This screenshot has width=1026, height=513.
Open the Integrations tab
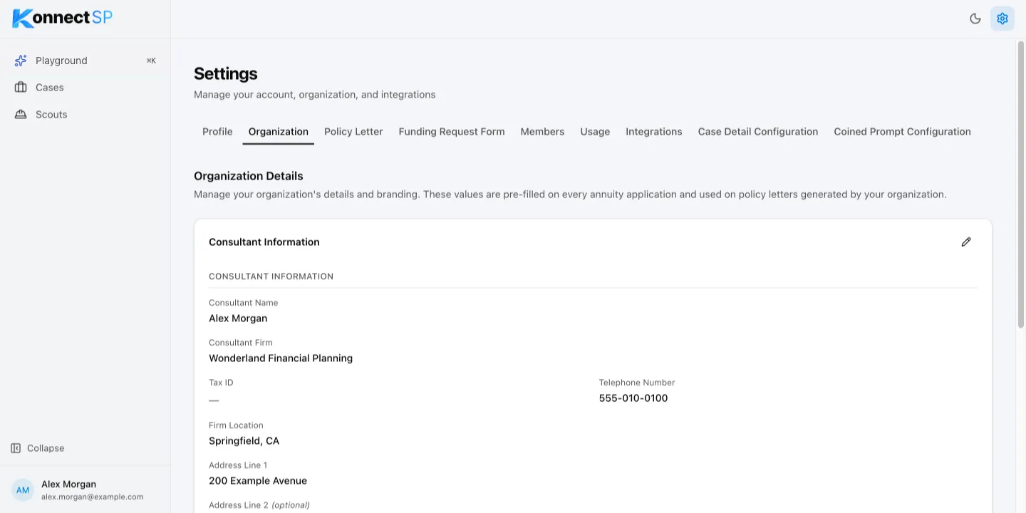pyautogui.click(x=654, y=132)
